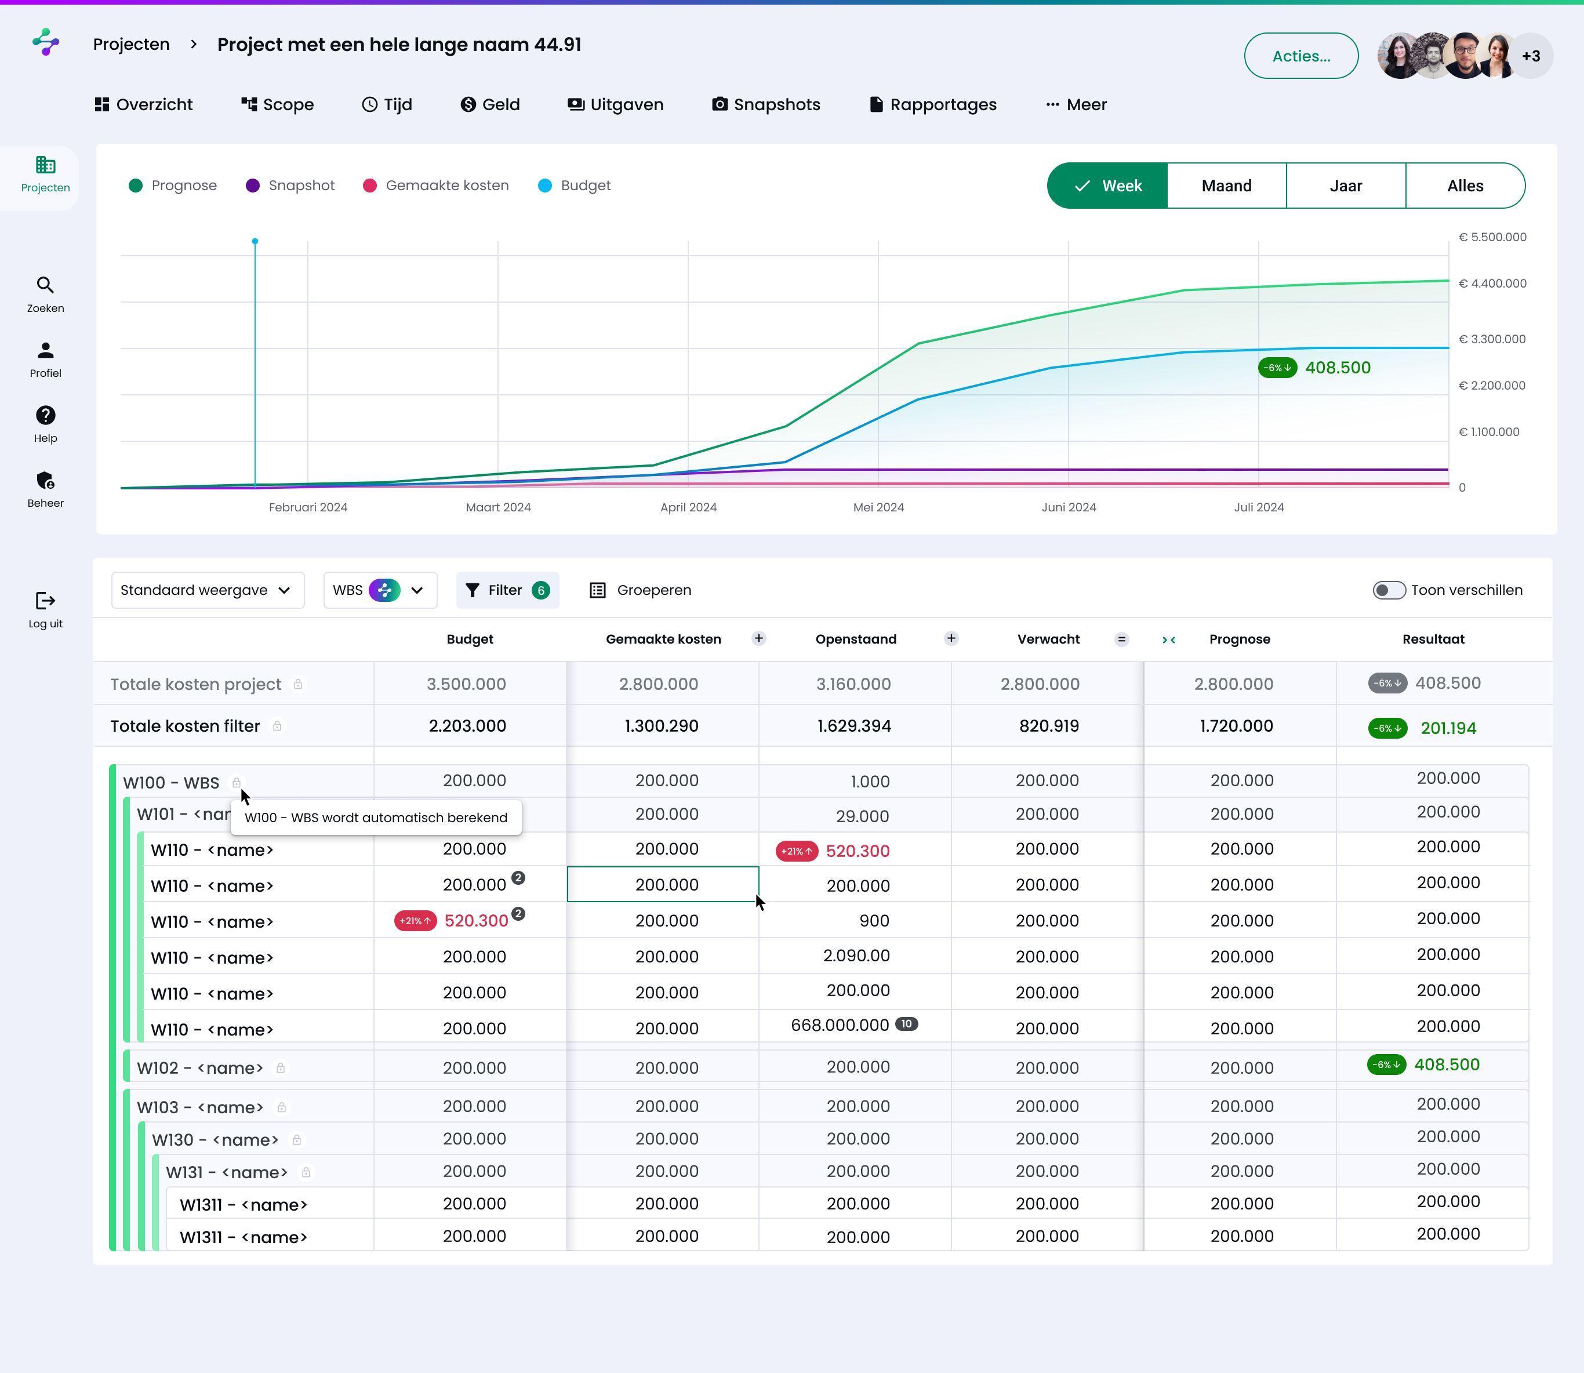Click the +3 extra members badge

pos(1531,56)
